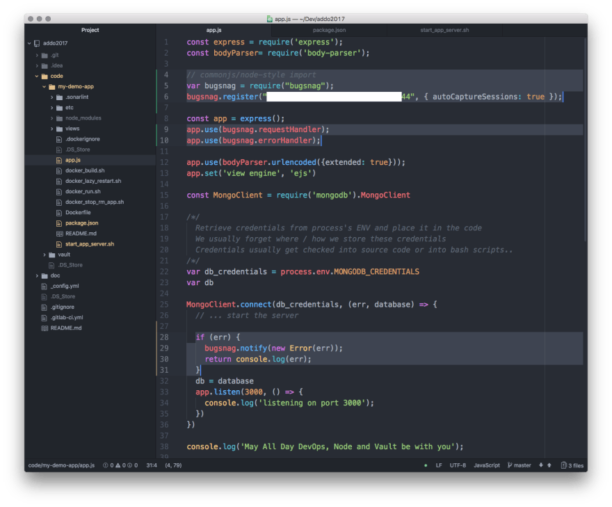Click the docker_build.sh file icon

[x=59, y=171]
